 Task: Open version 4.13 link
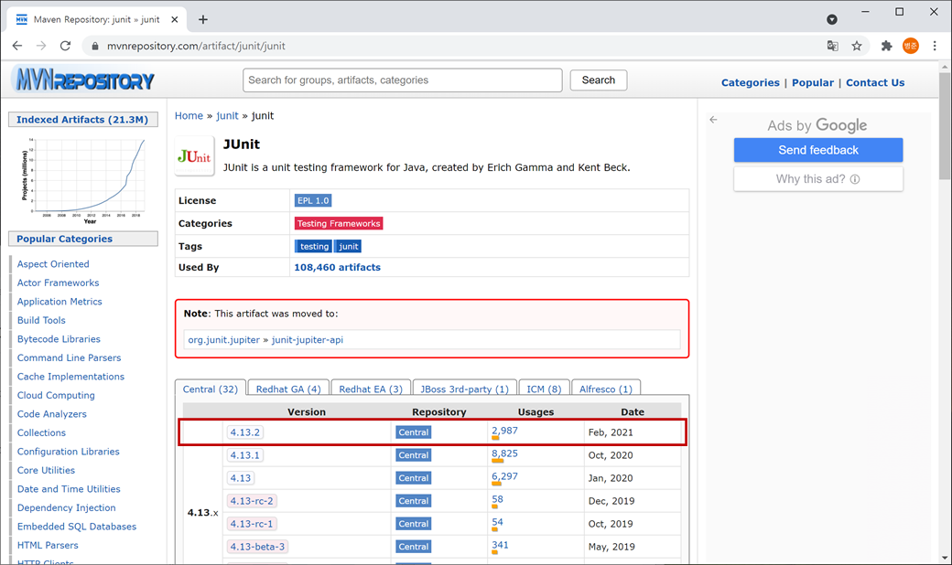[x=241, y=478]
